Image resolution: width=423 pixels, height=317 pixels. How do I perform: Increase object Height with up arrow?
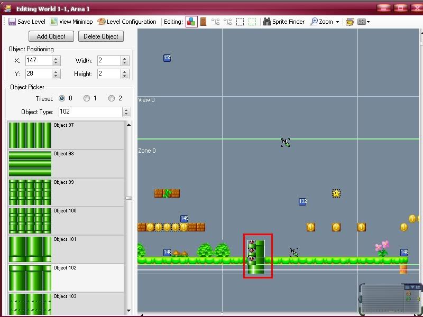pos(124,72)
